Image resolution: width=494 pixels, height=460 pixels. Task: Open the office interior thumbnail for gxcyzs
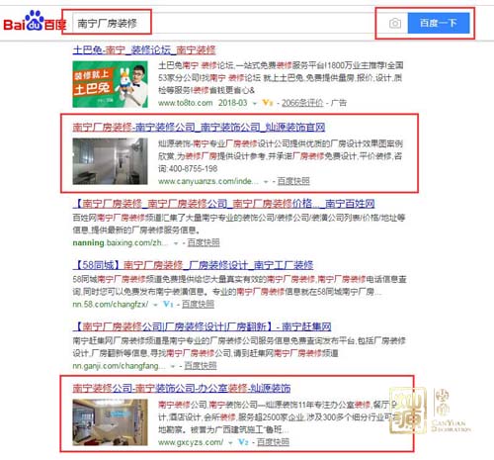point(110,422)
